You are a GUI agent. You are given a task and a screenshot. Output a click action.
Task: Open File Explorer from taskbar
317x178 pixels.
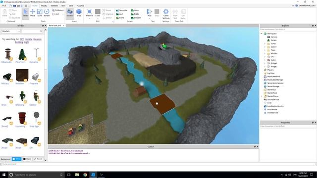pos(77,175)
